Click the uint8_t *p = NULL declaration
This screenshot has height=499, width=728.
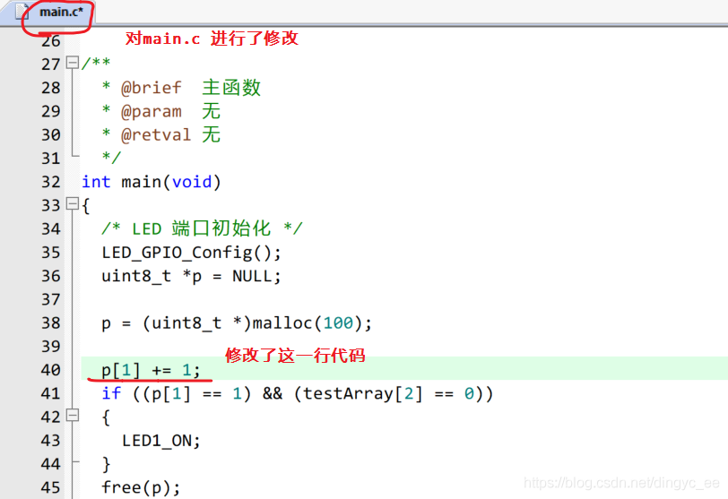click(x=191, y=276)
